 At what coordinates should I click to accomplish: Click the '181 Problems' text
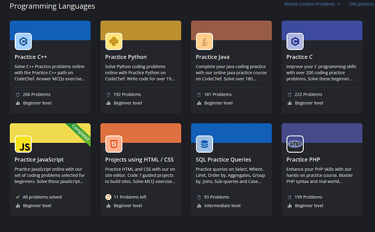[x=217, y=95]
